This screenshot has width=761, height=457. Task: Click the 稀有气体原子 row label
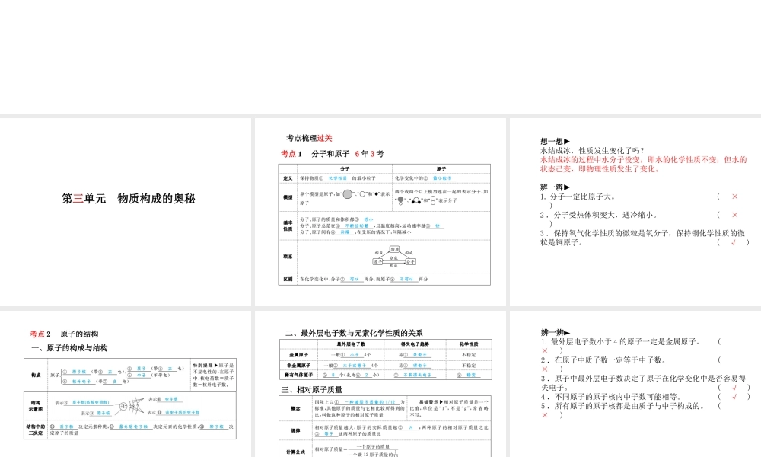299,375
